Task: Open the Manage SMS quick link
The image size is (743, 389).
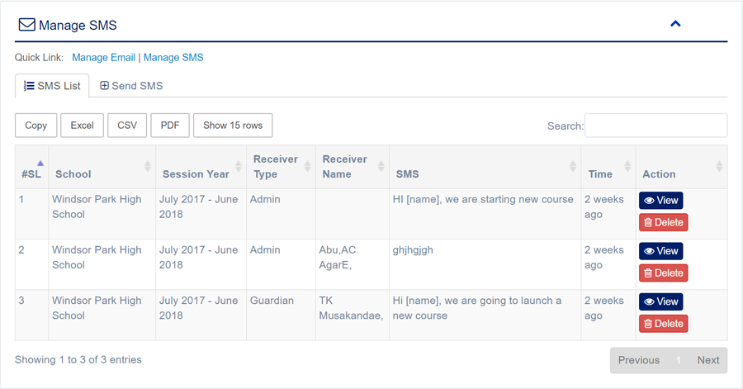Action: coord(173,58)
